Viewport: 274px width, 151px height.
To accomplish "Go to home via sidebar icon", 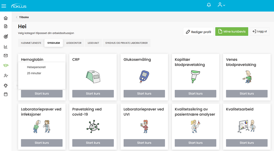I will point(5,18).
